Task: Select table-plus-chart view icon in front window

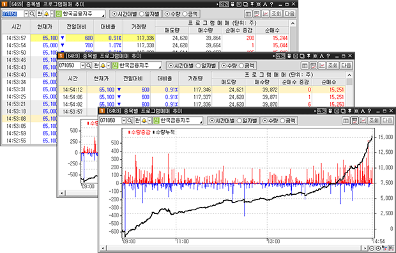Action: coord(354,121)
